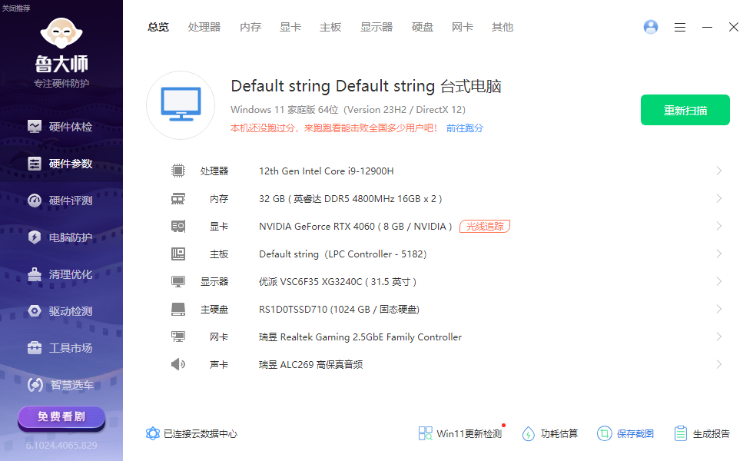
Task: Expand the 显卡 row details arrow
Action: [719, 226]
